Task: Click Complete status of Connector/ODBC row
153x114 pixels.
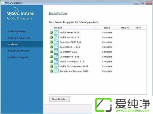Action: pos(107,42)
